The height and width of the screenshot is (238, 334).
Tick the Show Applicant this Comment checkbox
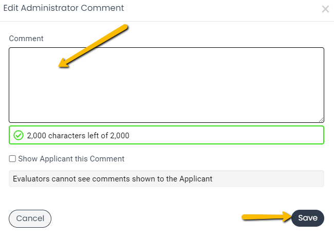[x=12, y=158]
